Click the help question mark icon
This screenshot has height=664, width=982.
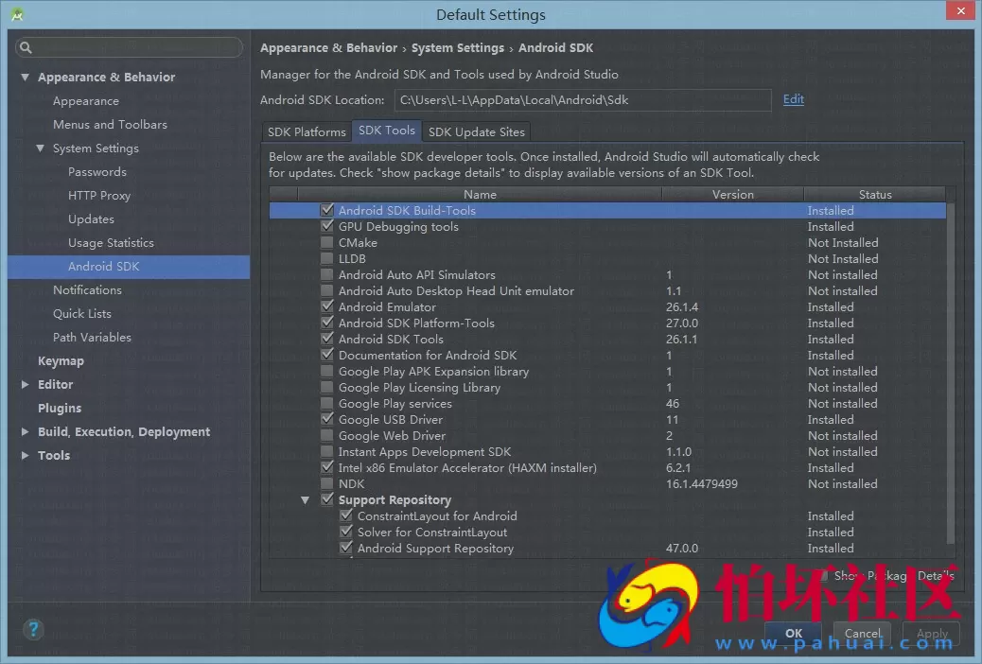(x=33, y=629)
